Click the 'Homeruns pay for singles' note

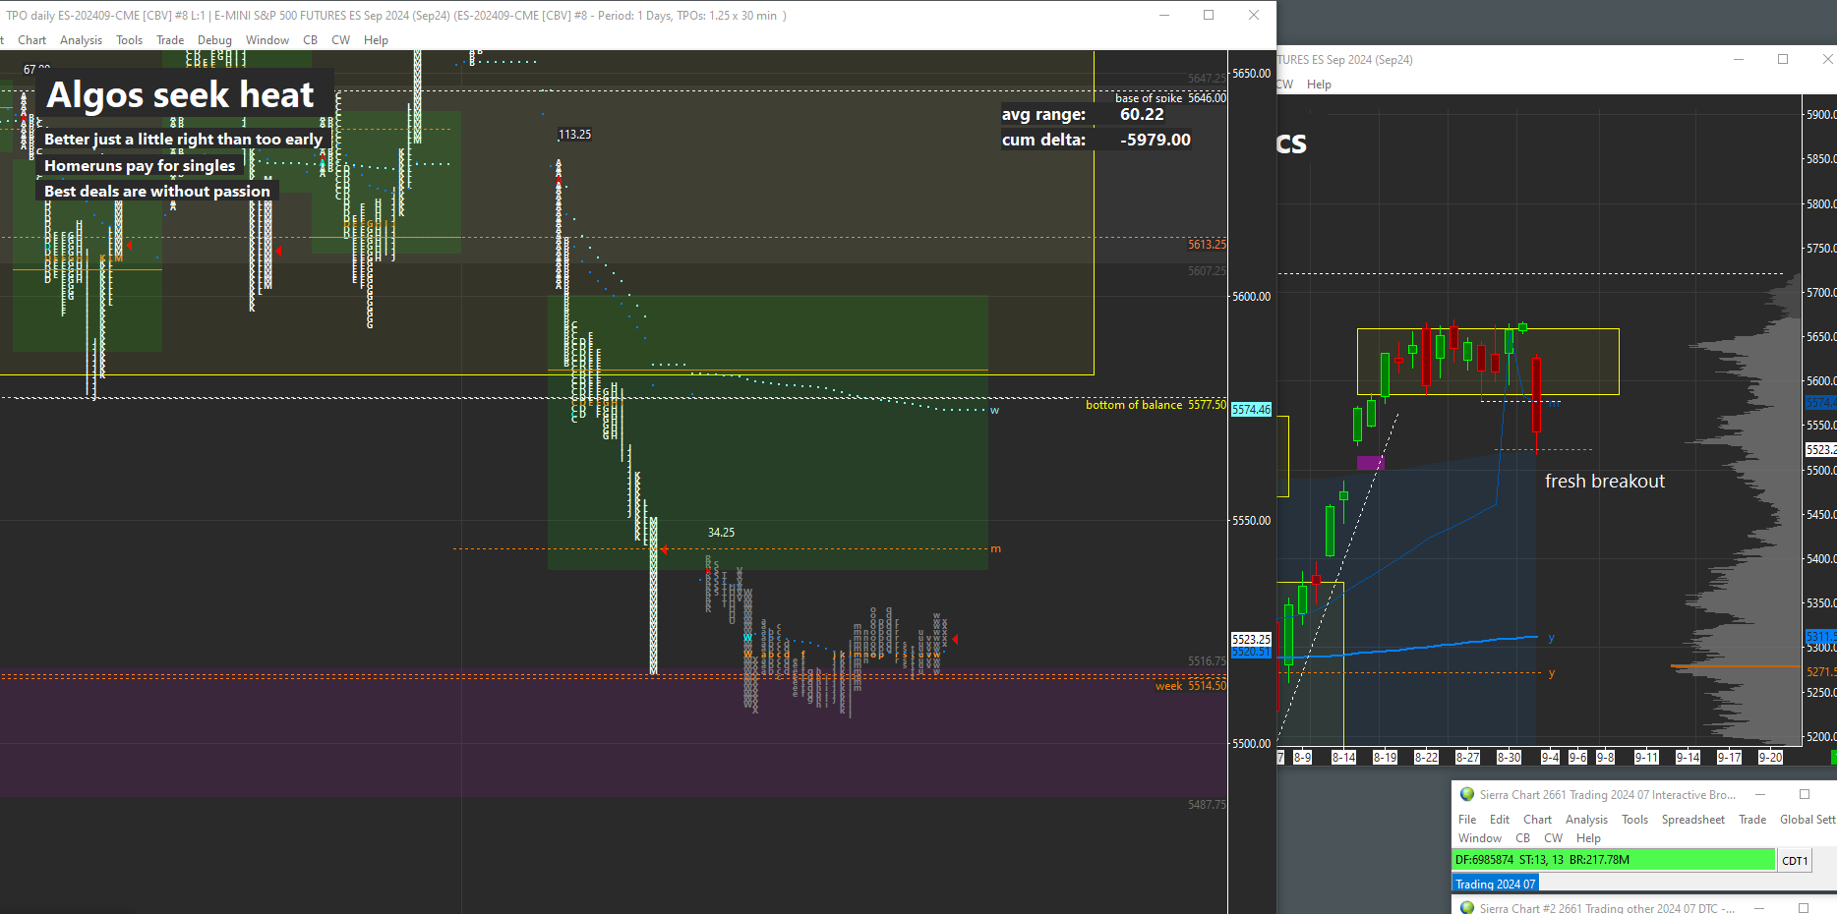pos(140,165)
